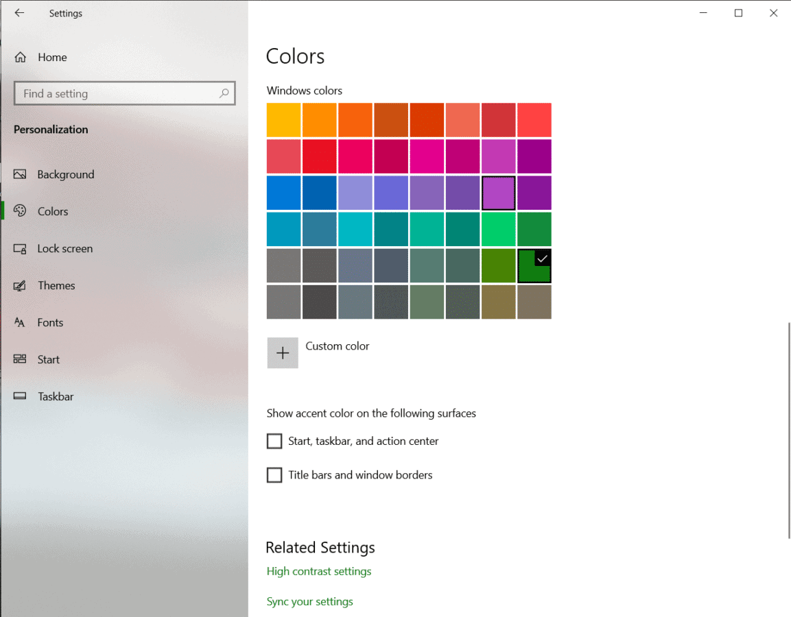Select the yellow swatch in the top-left corner

(x=283, y=119)
